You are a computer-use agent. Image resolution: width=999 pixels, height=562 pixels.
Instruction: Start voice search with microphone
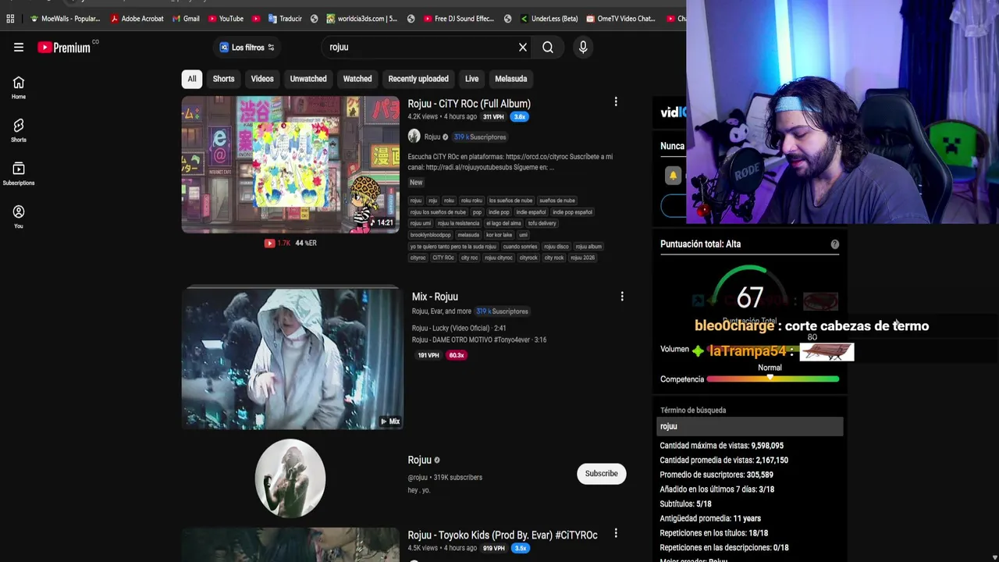click(x=583, y=47)
